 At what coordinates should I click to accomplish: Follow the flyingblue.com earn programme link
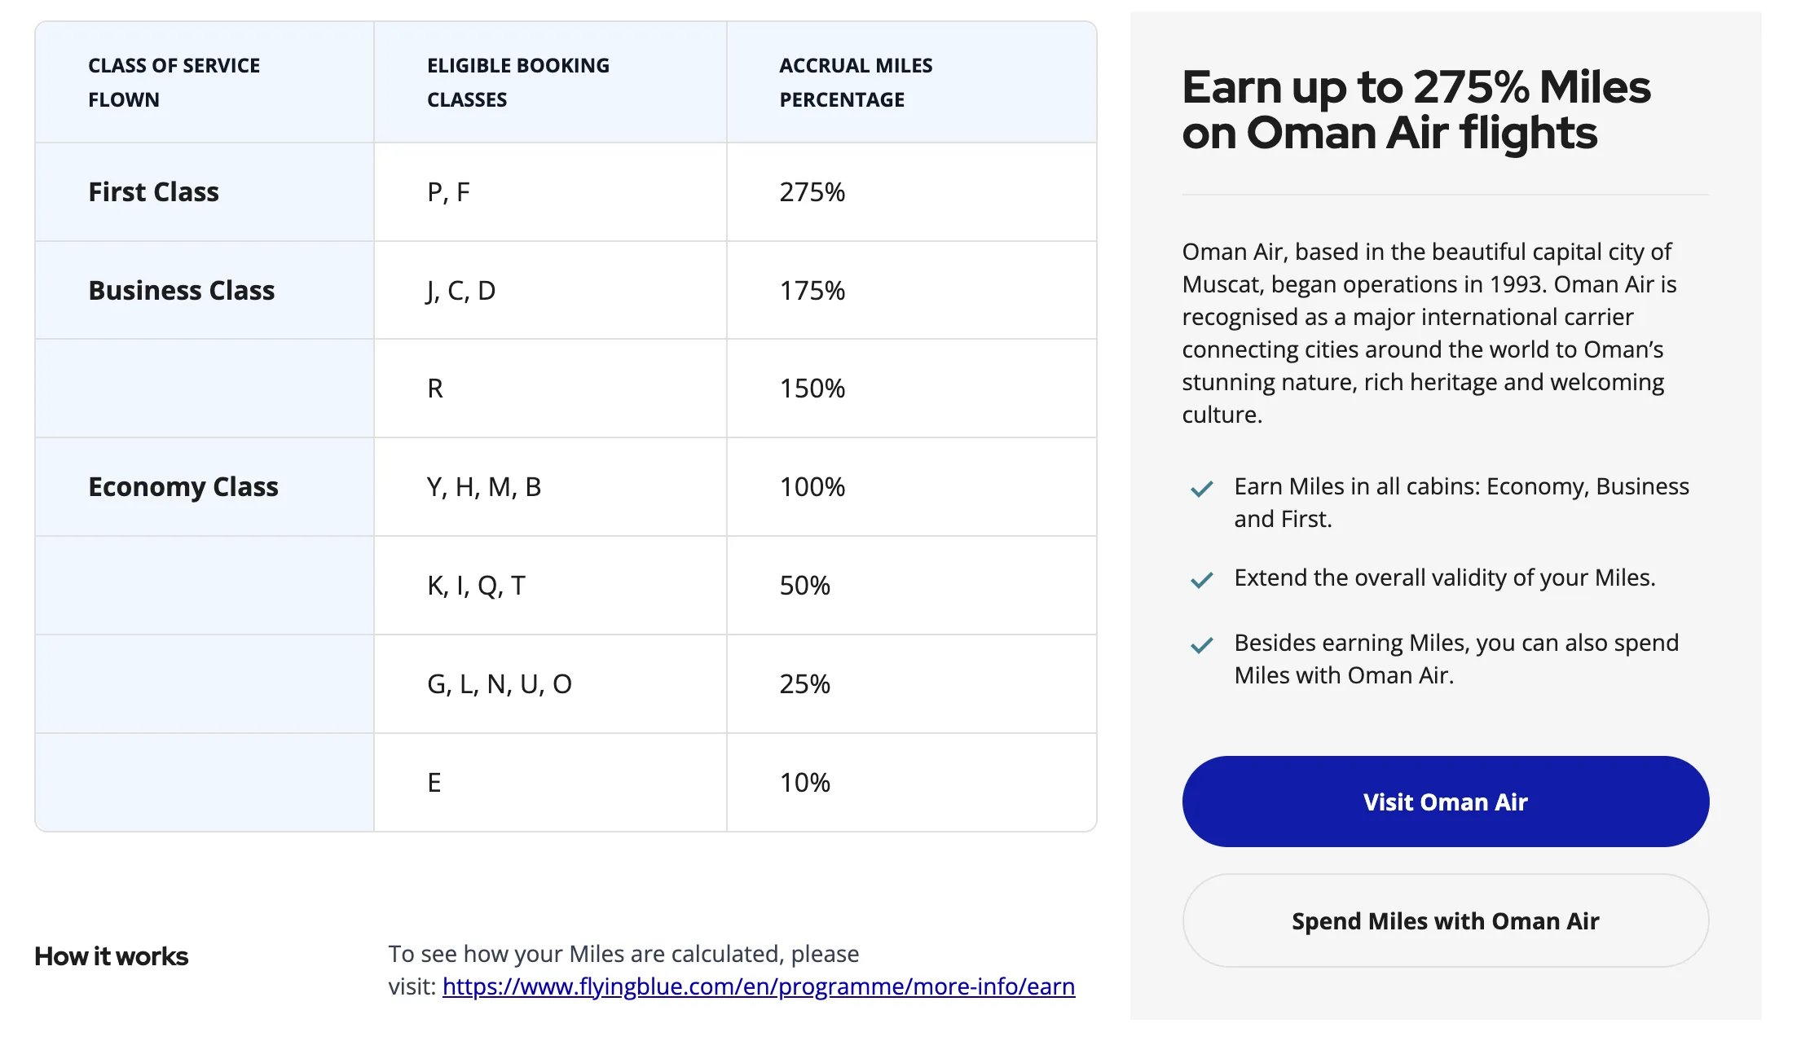(758, 986)
